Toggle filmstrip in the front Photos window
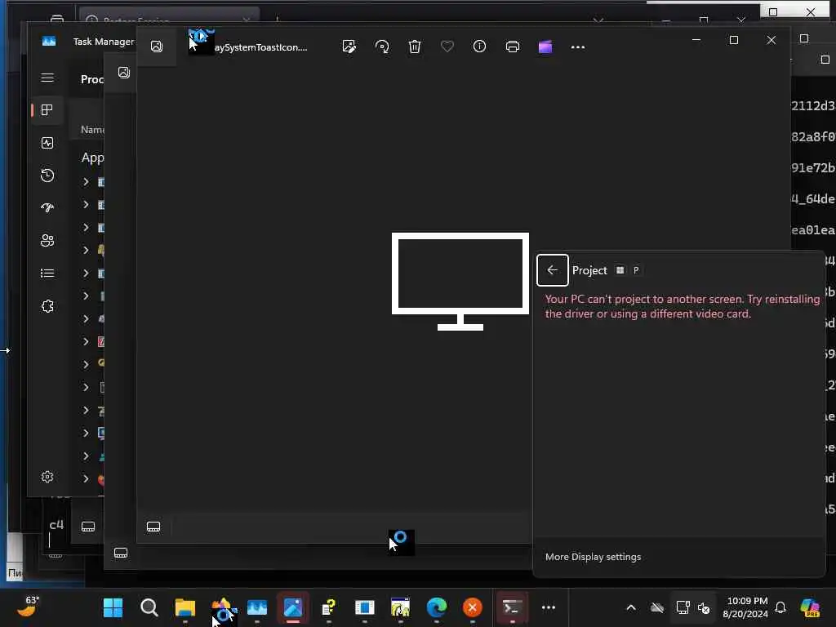 point(153,527)
